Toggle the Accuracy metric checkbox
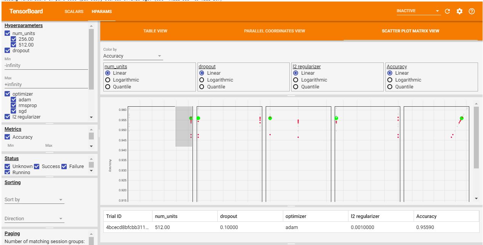 click(8, 137)
